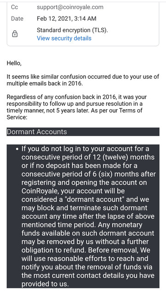166x294 pixels.
Task: Click Standard encryption (TLS) text
Action: click(72, 30)
